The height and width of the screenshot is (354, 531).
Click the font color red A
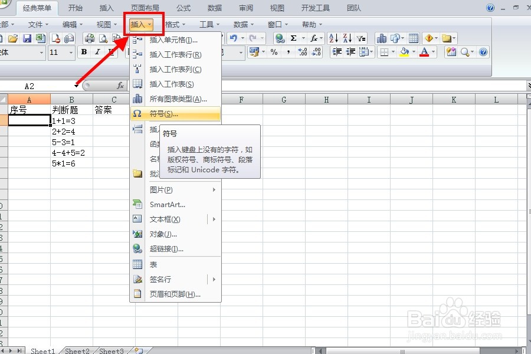(x=424, y=52)
